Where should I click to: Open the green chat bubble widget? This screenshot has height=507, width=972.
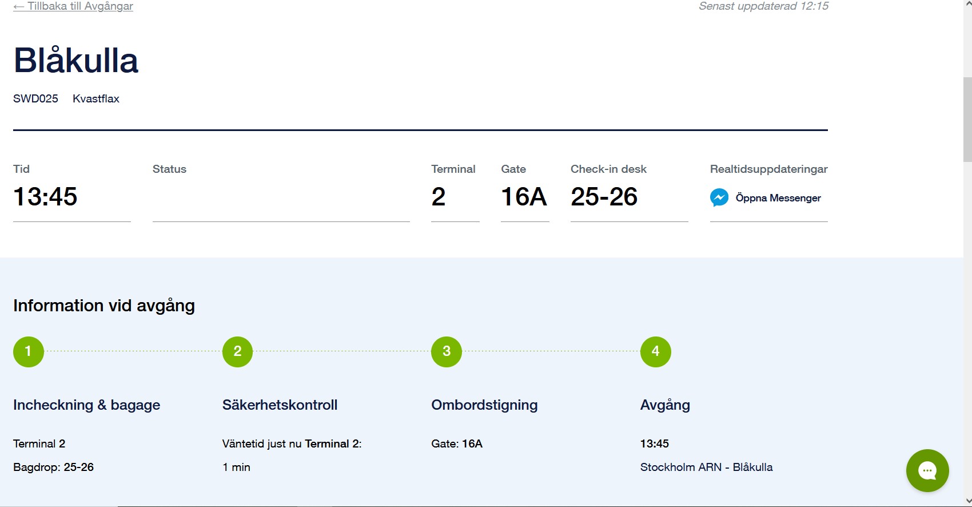[927, 470]
